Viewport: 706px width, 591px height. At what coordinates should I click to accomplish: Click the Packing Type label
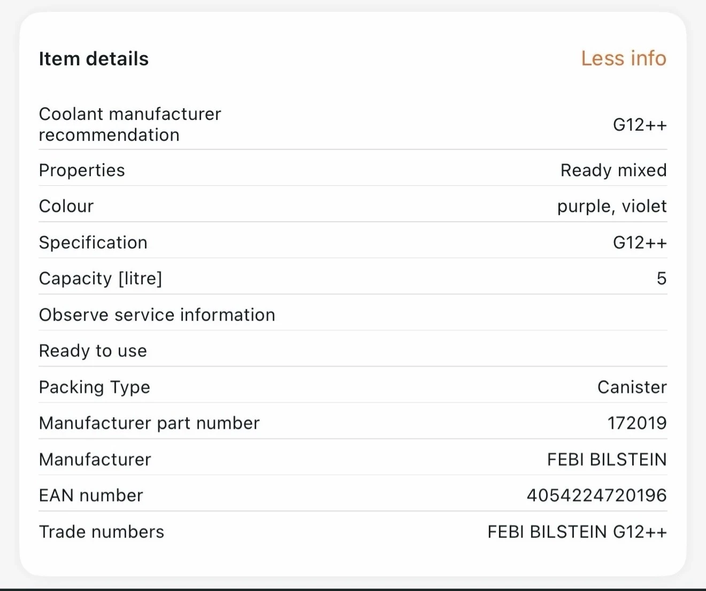tap(95, 387)
